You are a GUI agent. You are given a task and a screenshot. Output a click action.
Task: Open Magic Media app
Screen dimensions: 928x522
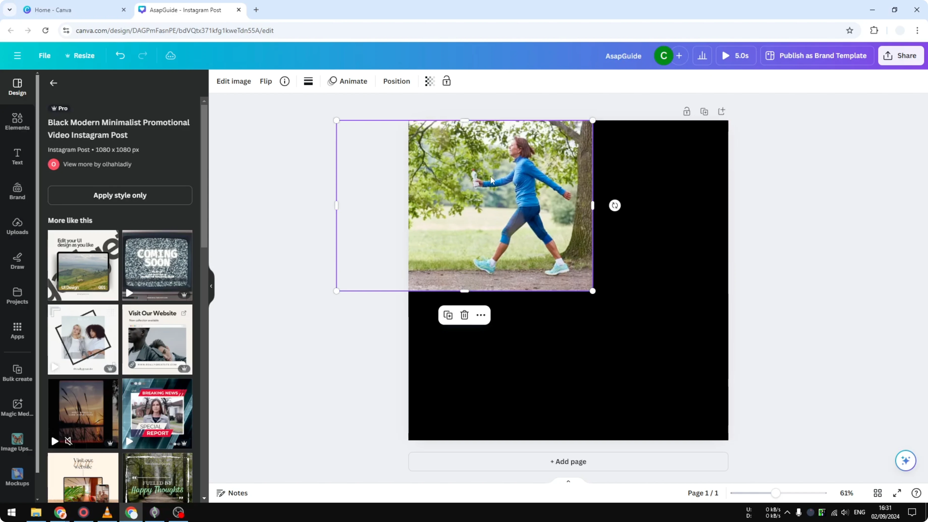tap(17, 408)
